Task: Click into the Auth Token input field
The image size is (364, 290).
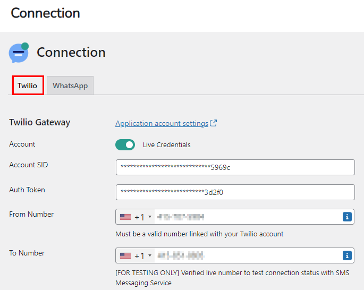Action: click(235, 192)
